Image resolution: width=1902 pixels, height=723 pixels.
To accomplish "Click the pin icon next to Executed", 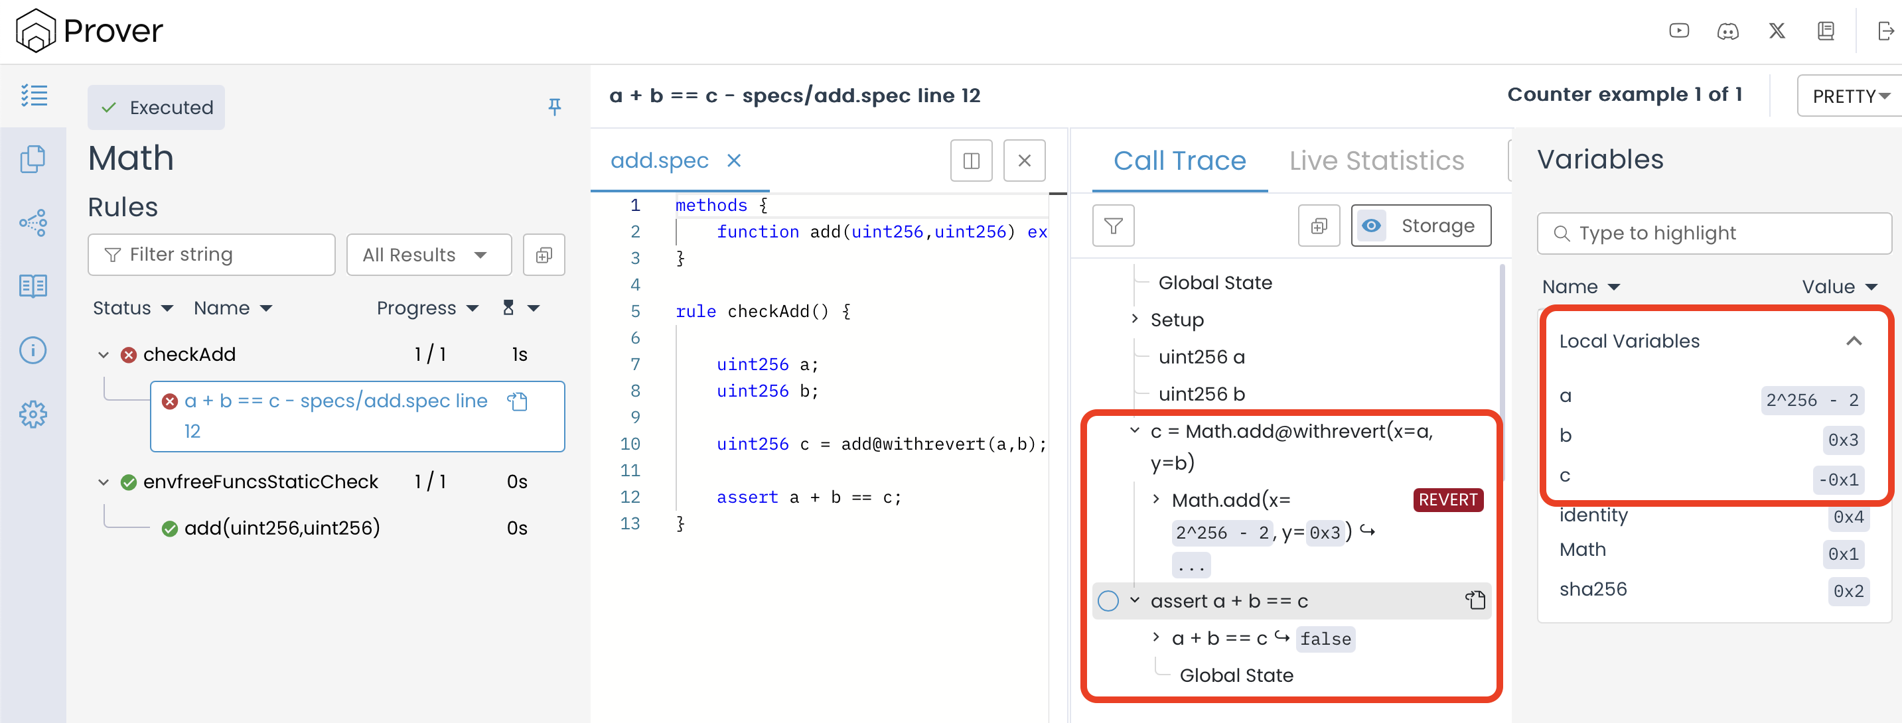I will (555, 107).
